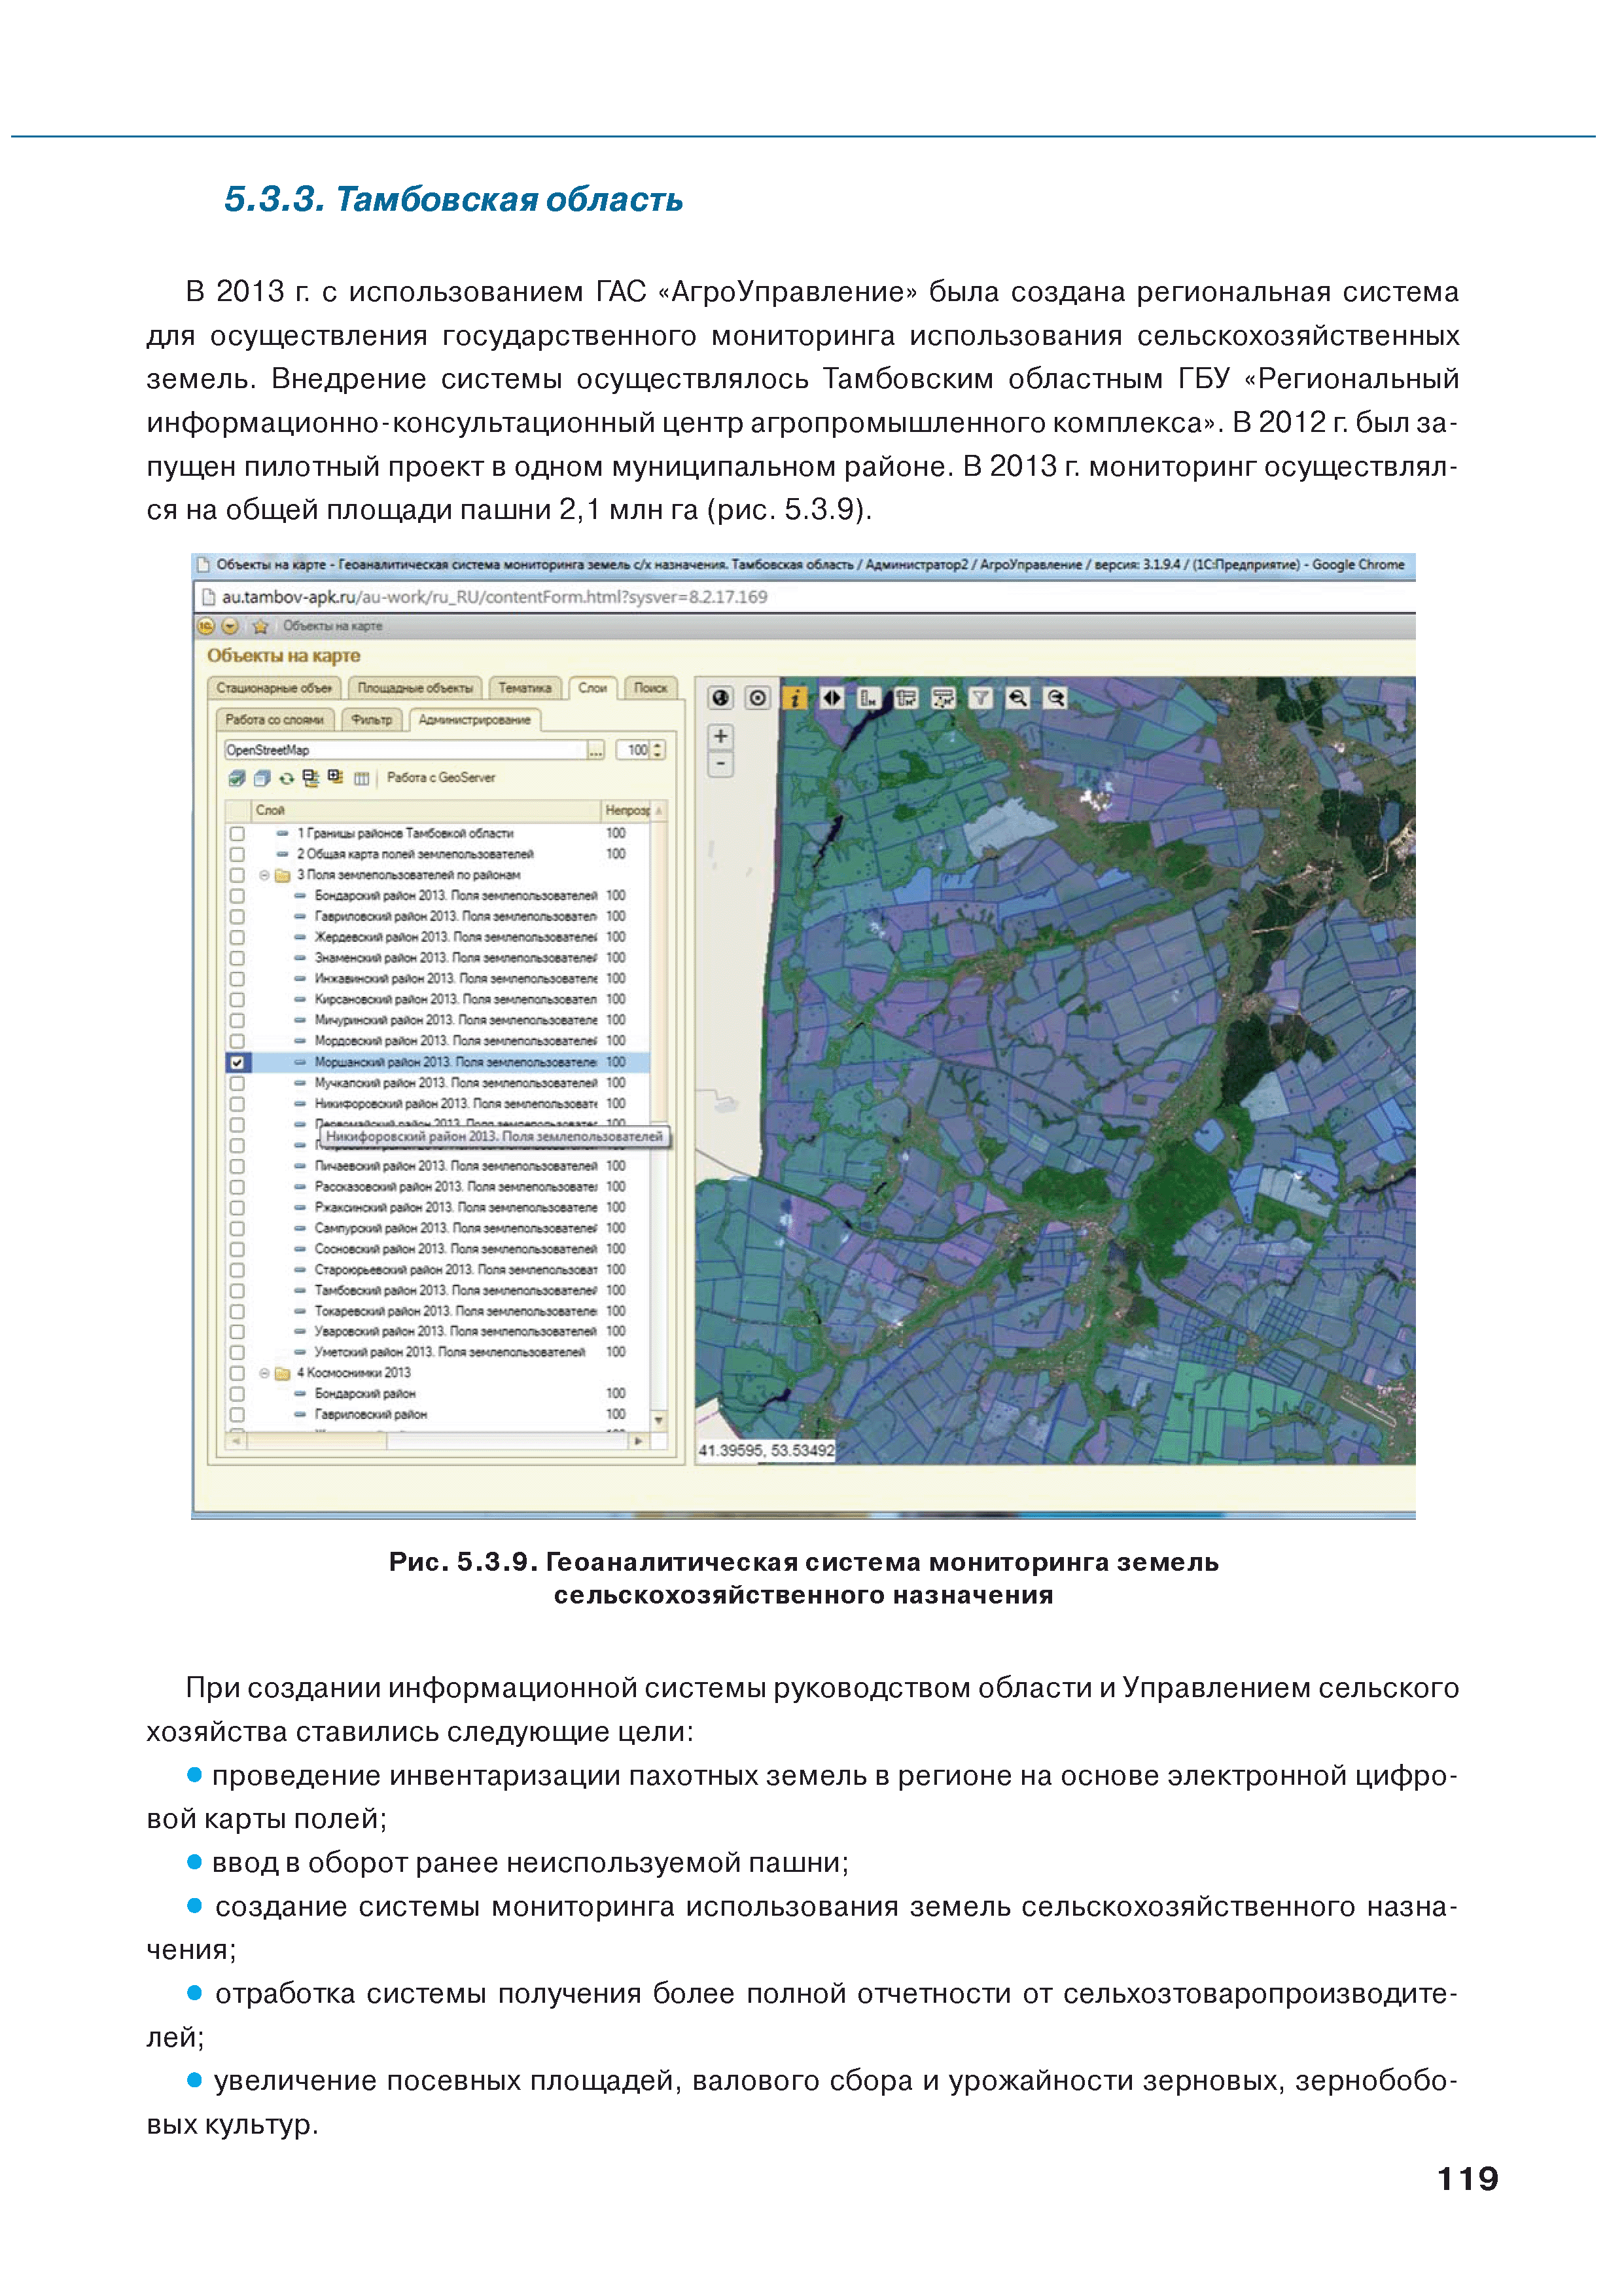Click the measurement tool with the cursor icon
1607x2296 pixels.
tap(943, 697)
